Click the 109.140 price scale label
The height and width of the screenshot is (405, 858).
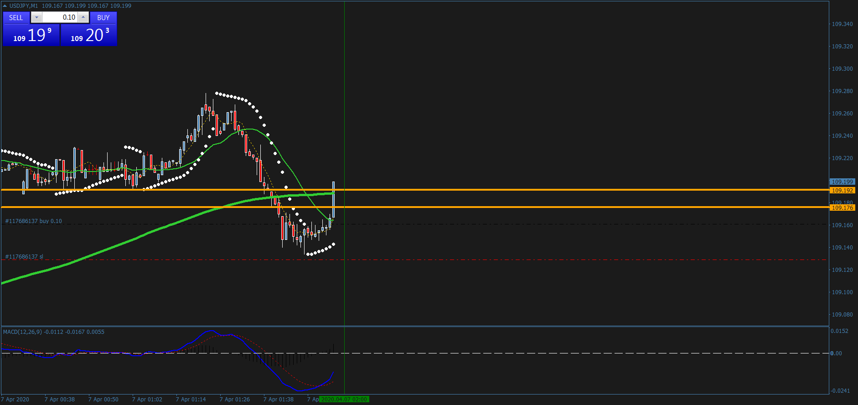(842, 248)
